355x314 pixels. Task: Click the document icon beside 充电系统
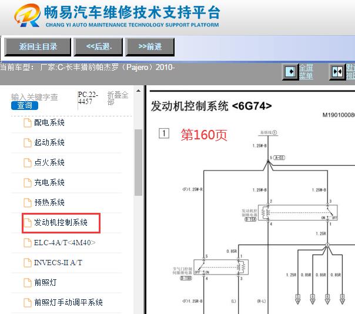coord(28,183)
